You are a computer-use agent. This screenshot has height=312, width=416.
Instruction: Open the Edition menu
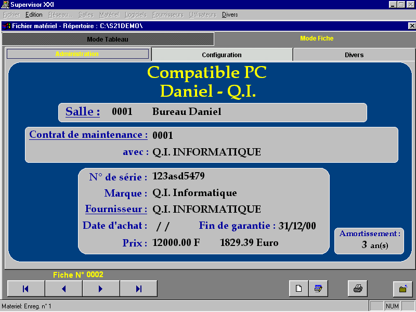tap(34, 15)
